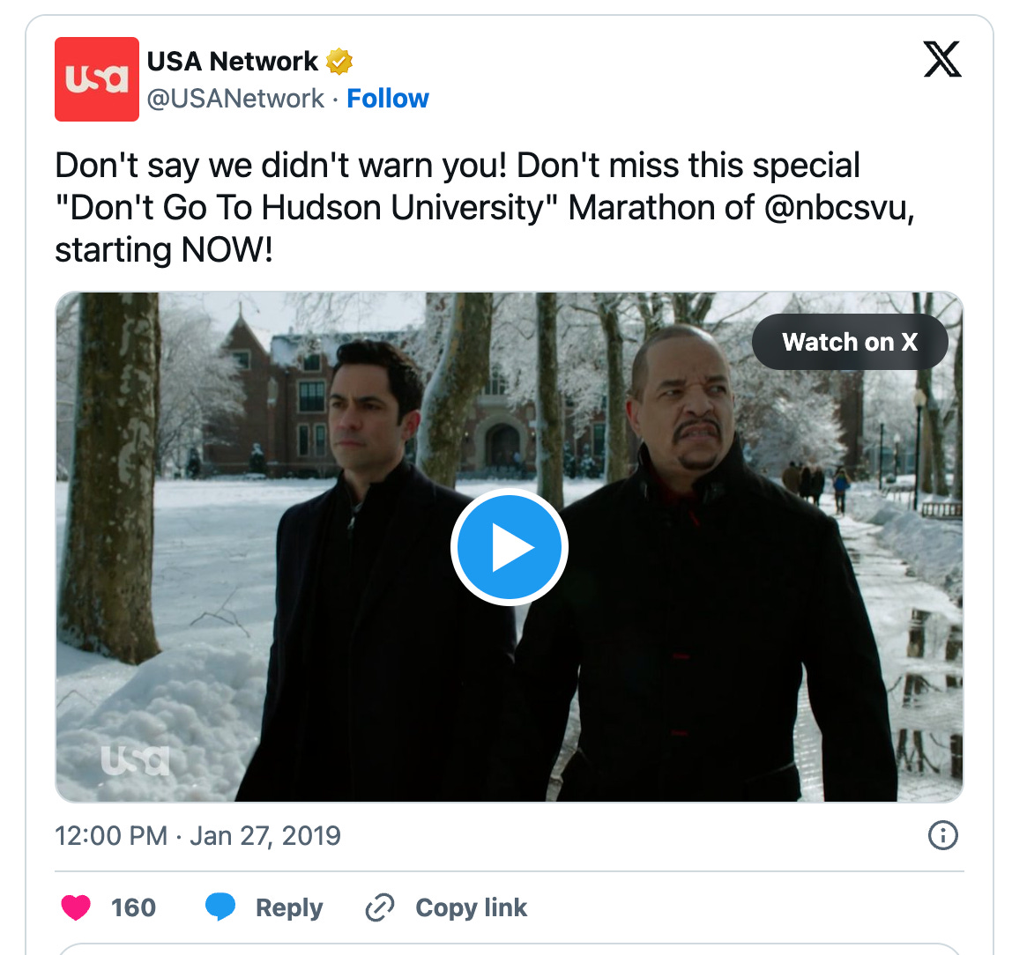The image size is (1012, 955).
Task: Open the USA Network display name
Action: click(x=233, y=62)
